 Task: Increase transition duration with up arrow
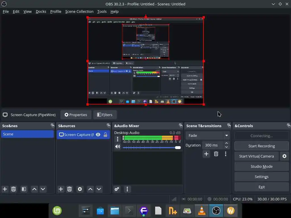pyautogui.click(x=226, y=143)
